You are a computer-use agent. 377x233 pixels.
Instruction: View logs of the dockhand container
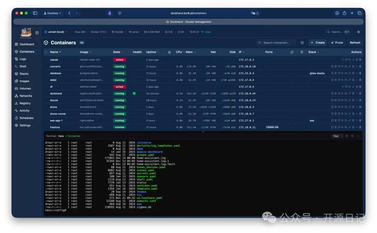[x=353, y=93]
